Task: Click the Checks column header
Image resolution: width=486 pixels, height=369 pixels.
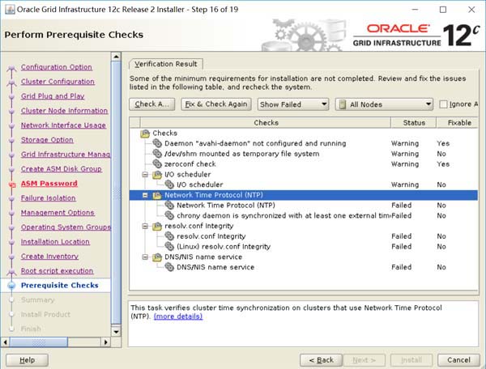Action: point(266,122)
